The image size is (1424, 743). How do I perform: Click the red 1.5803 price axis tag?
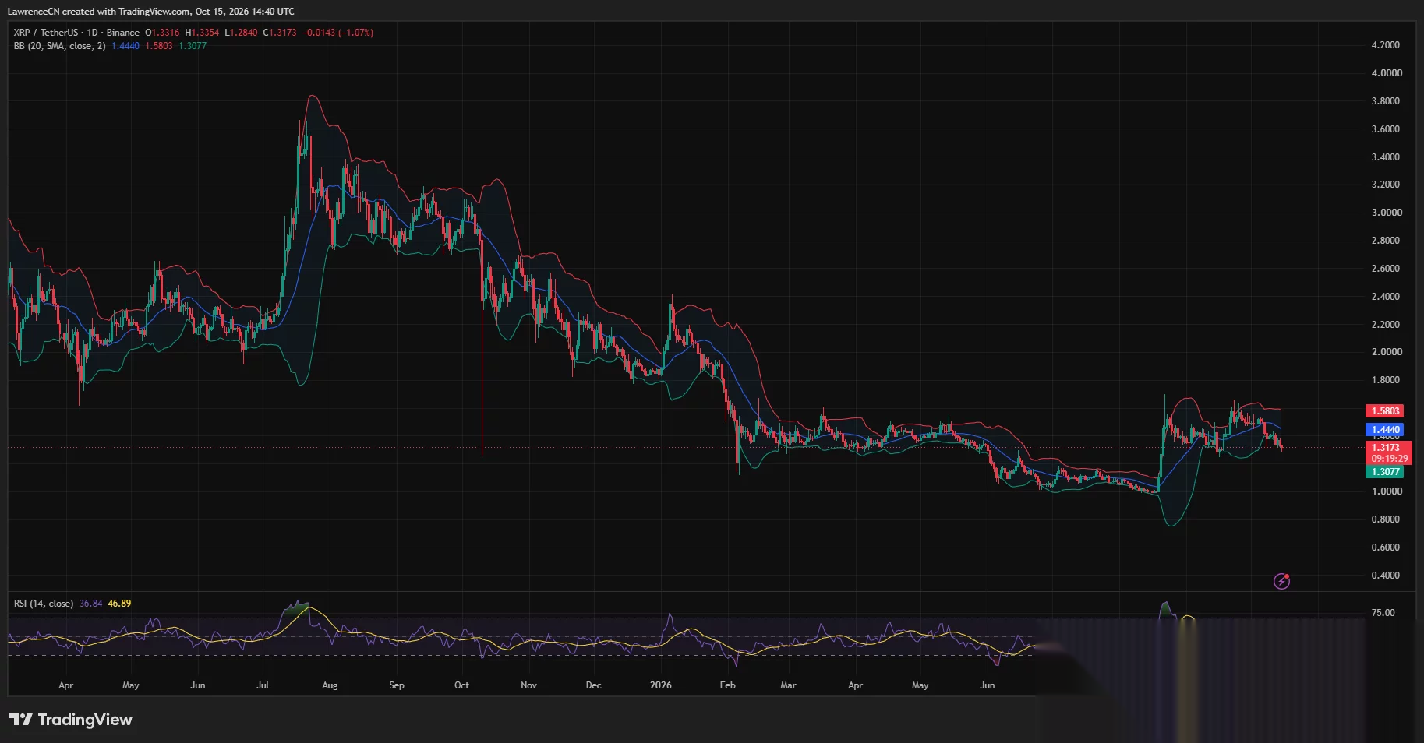point(1385,411)
